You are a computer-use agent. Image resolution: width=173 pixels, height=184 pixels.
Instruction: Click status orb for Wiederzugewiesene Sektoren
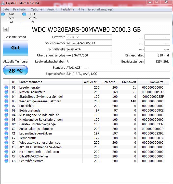coord(6,101)
